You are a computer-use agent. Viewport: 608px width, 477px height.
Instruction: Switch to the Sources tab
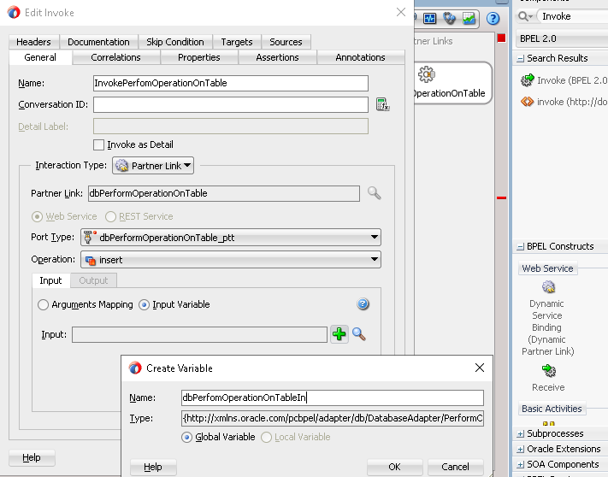pos(286,42)
